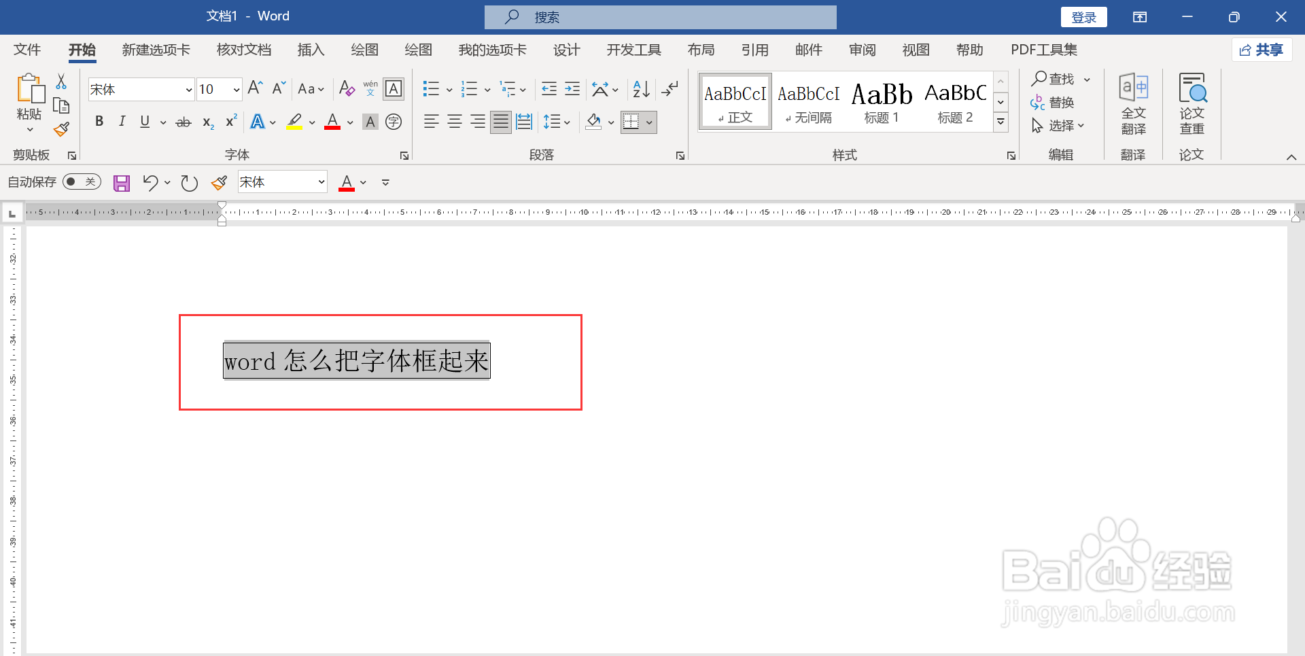The width and height of the screenshot is (1305, 656).
Task: Click the Paste clipboard icon
Action: (30, 89)
